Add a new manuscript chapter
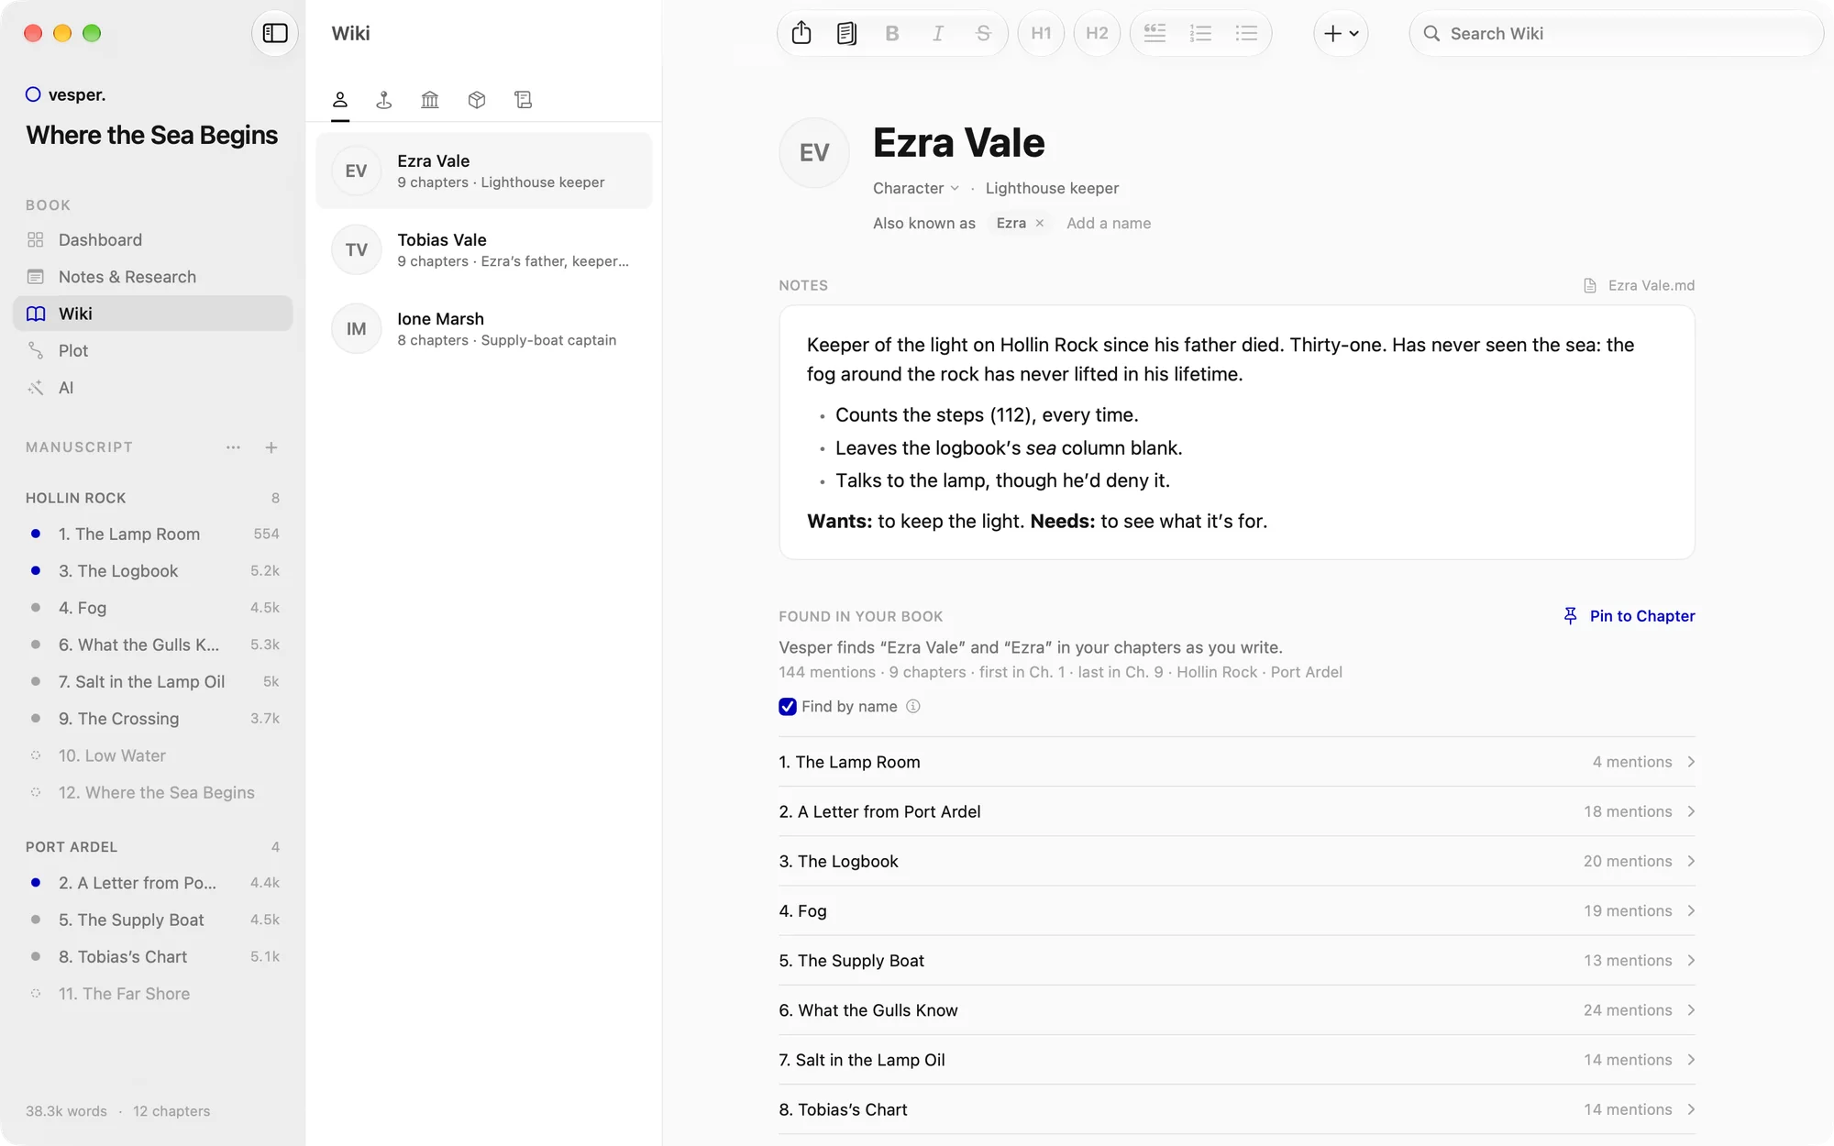Screen dimensions: 1834x1146 271,447
